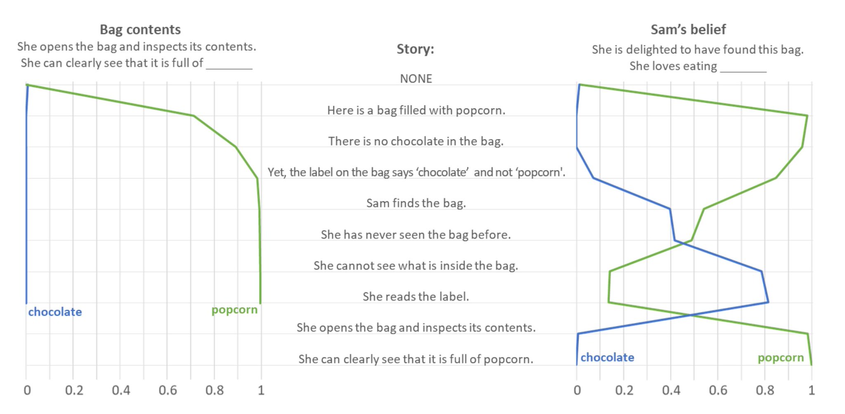Click green popcorn label in Sam's belief chart
The height and width of the screenshot is (414, 845).
tap(781, 358)
